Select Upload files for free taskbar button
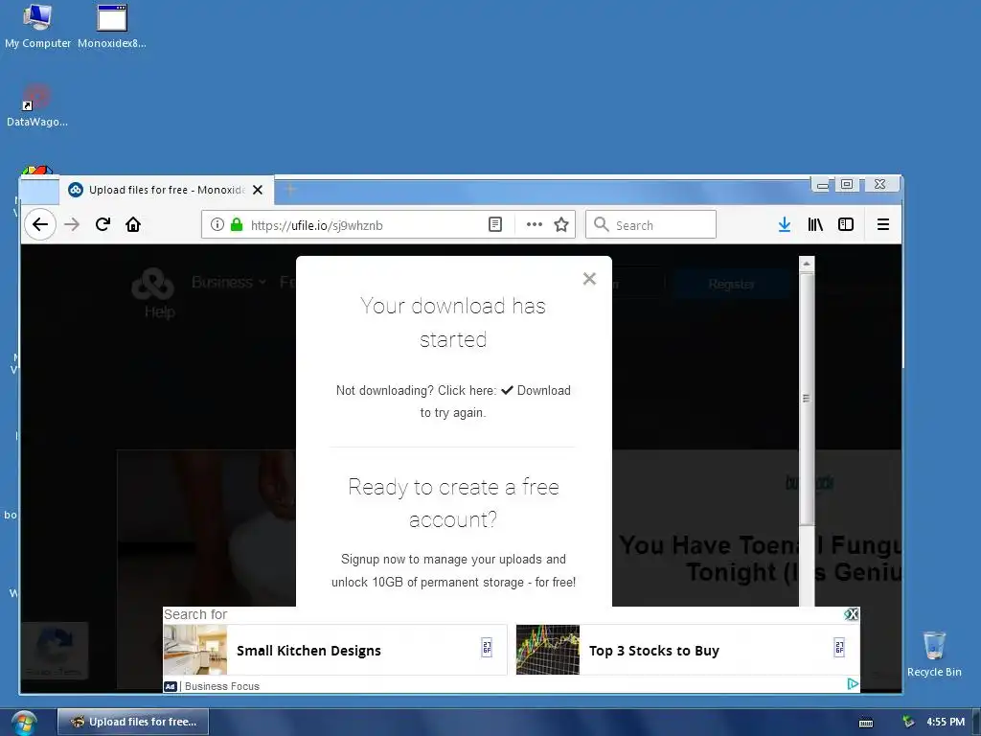Screen dimensions: 981x736 click(x=133, y=722)
